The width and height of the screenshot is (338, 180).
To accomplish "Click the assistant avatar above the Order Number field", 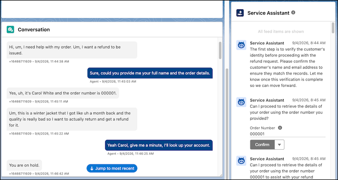I will point(241,102).
